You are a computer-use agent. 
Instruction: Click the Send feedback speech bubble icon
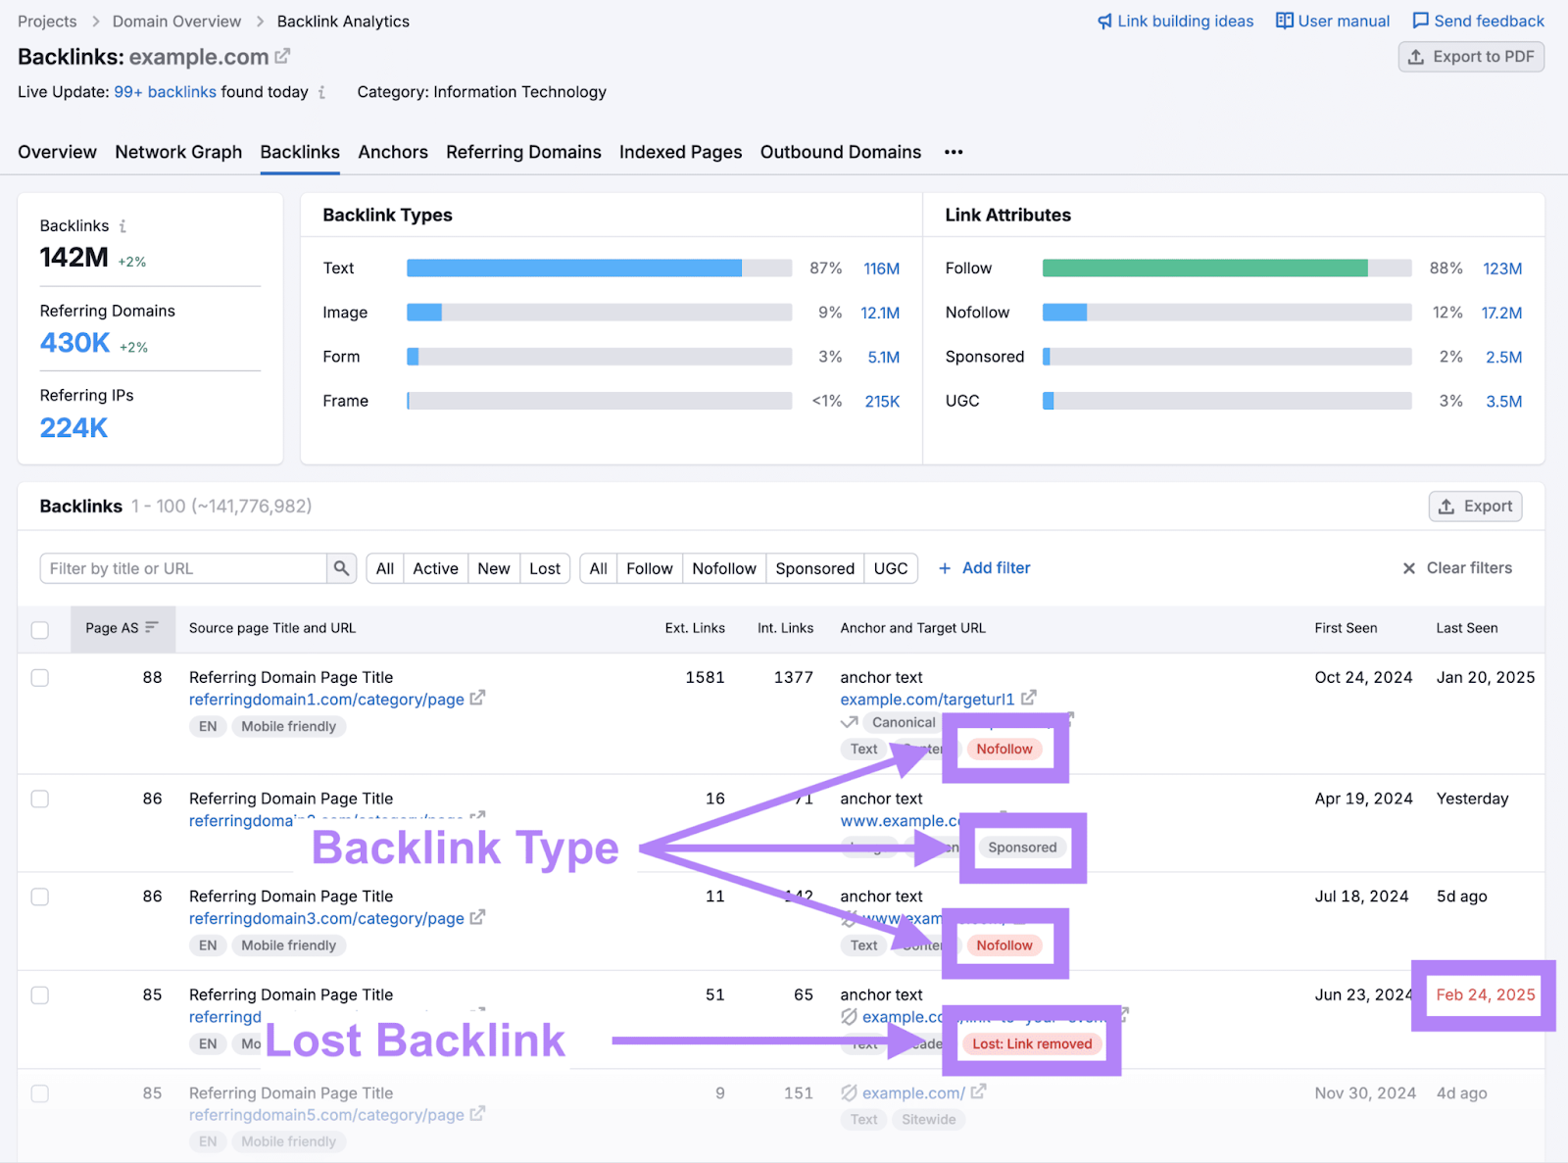click(x=1422, y=21)
